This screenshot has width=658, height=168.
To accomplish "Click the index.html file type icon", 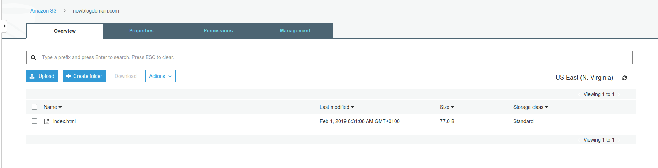I will (x=47, y=121).
